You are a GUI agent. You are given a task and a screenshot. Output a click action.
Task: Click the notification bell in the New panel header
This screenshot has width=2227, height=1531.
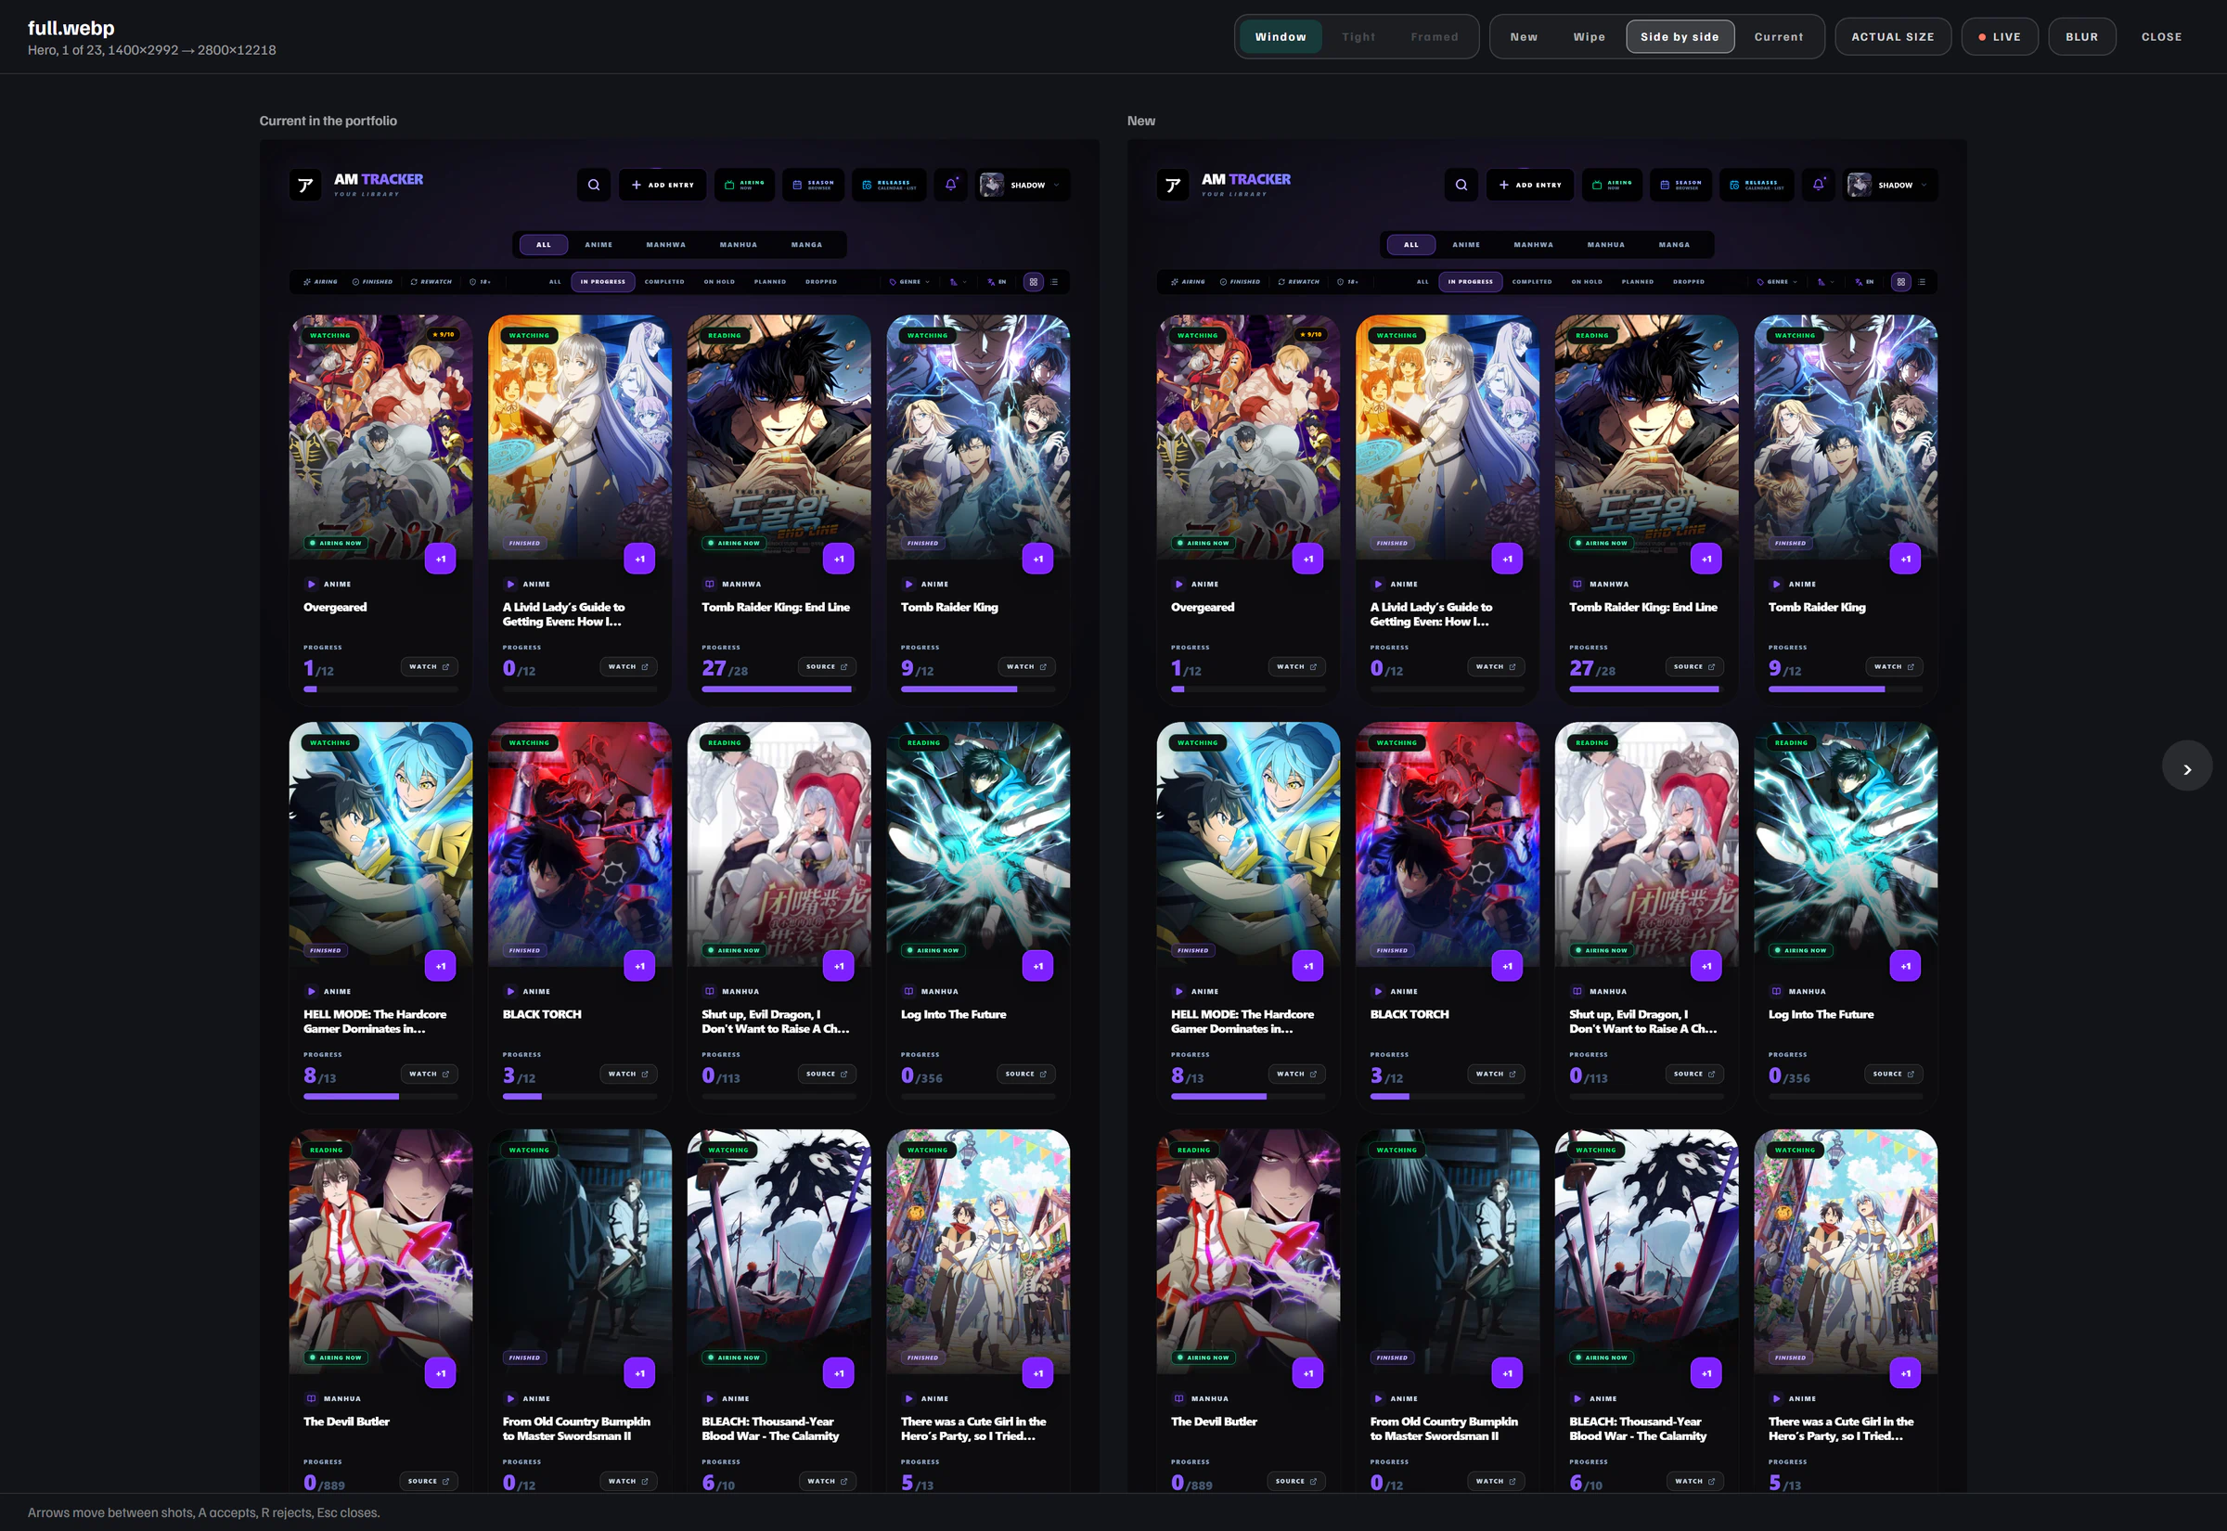pos(1819,186)
